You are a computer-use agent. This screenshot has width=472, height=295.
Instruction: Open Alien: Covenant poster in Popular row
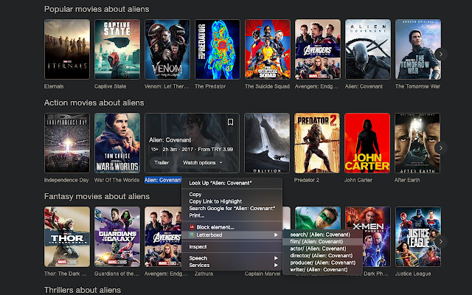[x=368, y=49]
